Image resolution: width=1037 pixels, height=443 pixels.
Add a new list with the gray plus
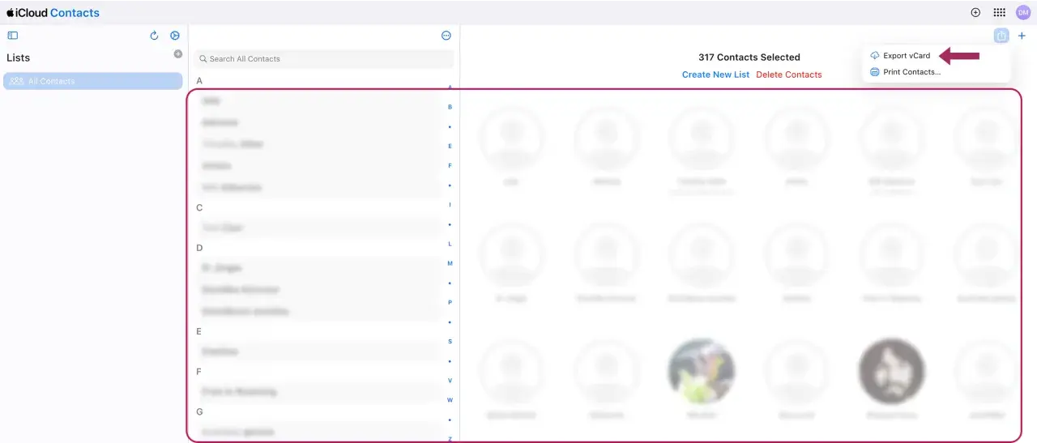pyautogui.click(x=178, y=54)
